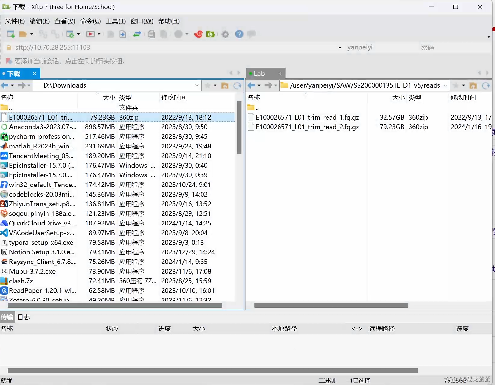Open Options with the gear icon
495x385 pixels.
click(x=225, y=34)
